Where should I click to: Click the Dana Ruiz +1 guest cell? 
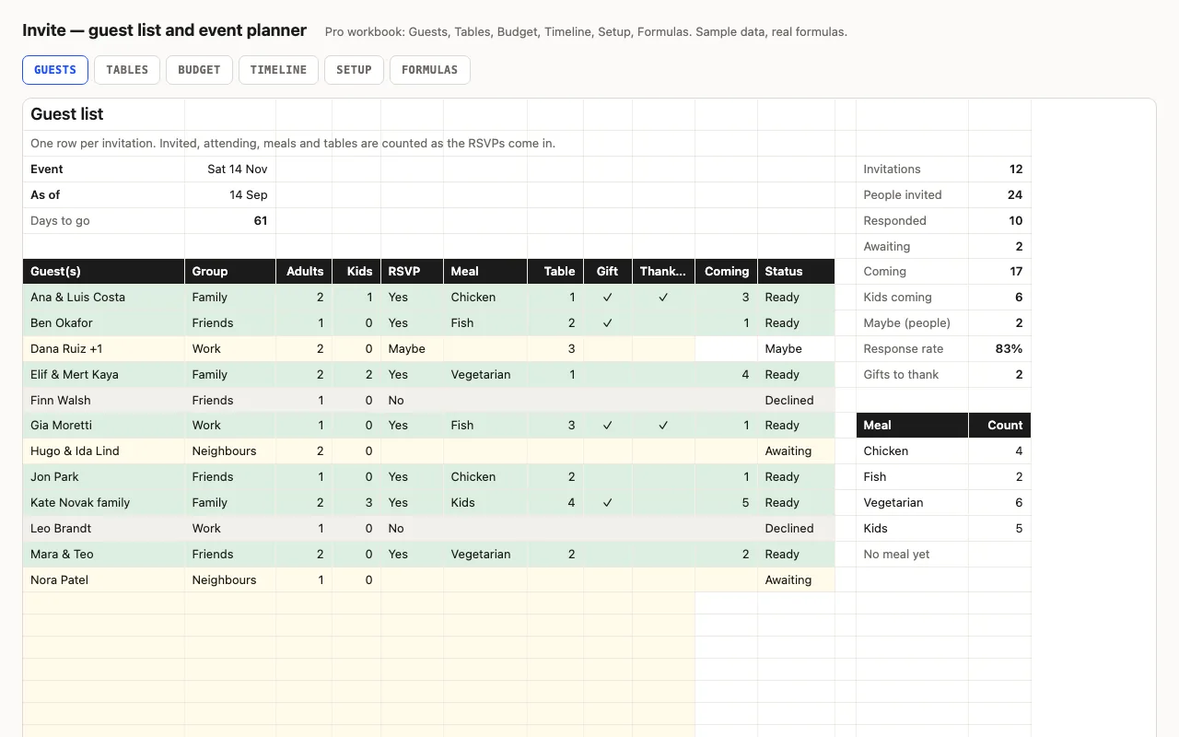[x=104, y=349]
